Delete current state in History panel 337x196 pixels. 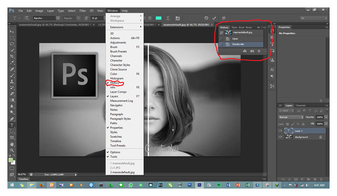(259, 51)
